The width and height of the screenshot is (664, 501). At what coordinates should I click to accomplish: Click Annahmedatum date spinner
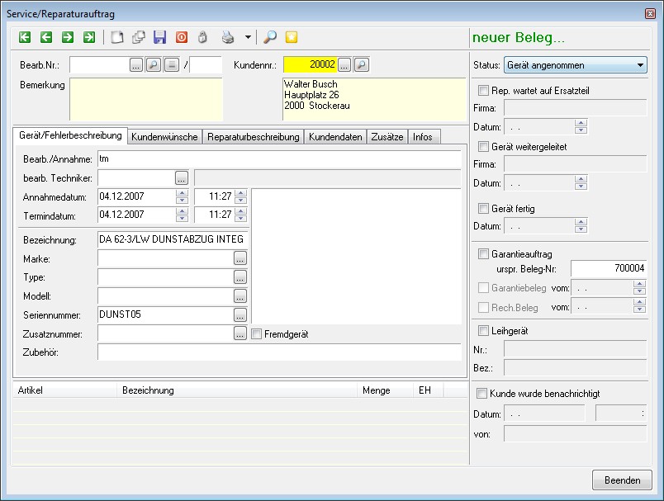(x=182, y=196)
